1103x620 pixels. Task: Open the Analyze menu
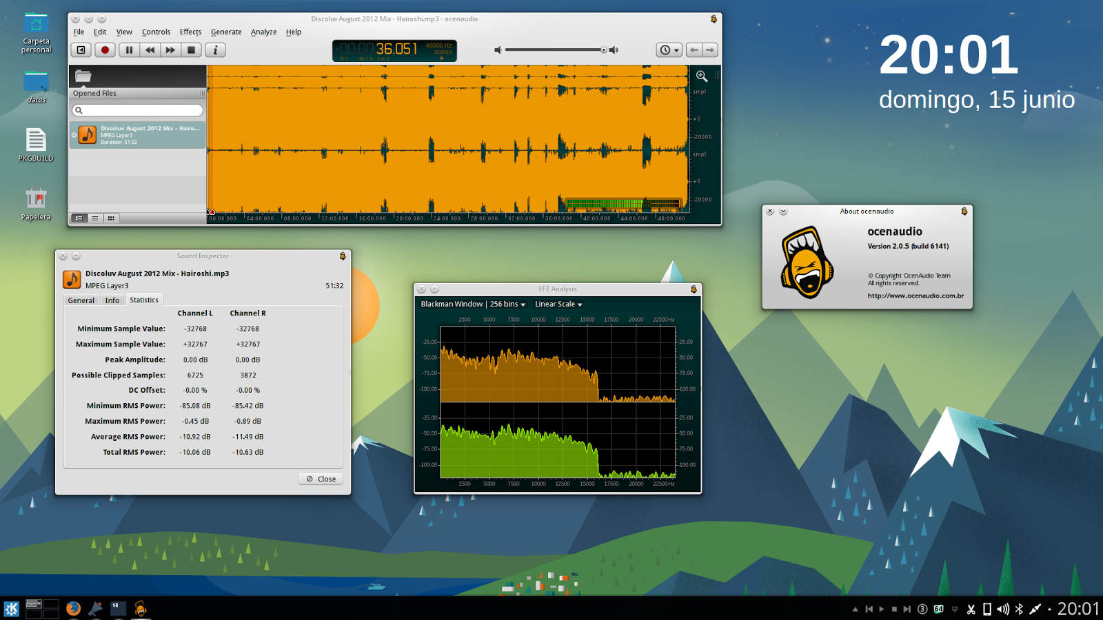(x=263, y=32)
